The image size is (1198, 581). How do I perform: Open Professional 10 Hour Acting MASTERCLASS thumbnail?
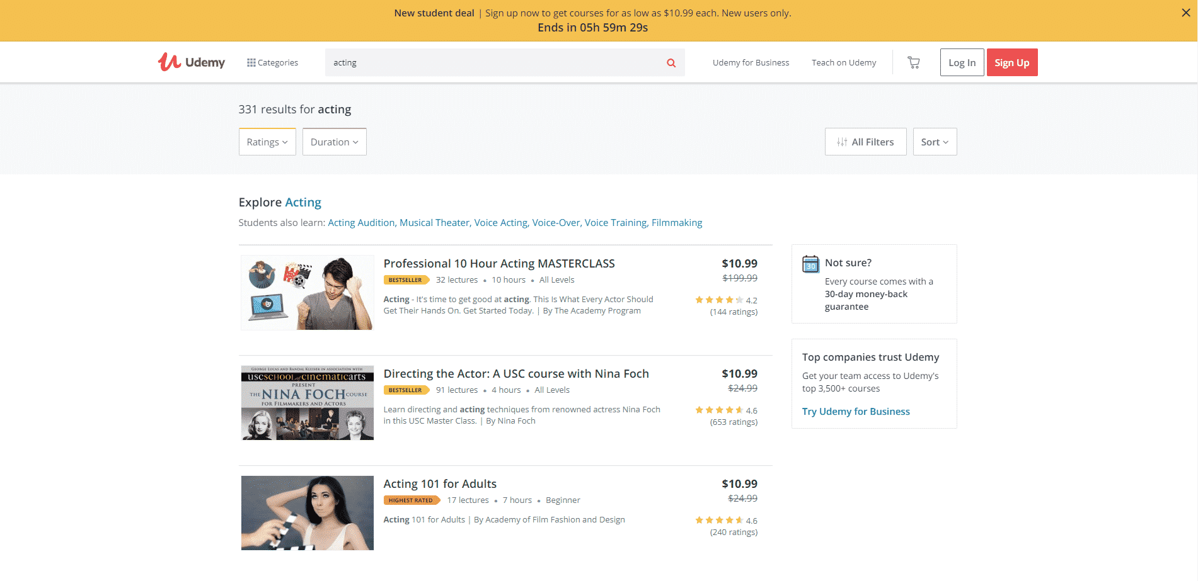308,293
